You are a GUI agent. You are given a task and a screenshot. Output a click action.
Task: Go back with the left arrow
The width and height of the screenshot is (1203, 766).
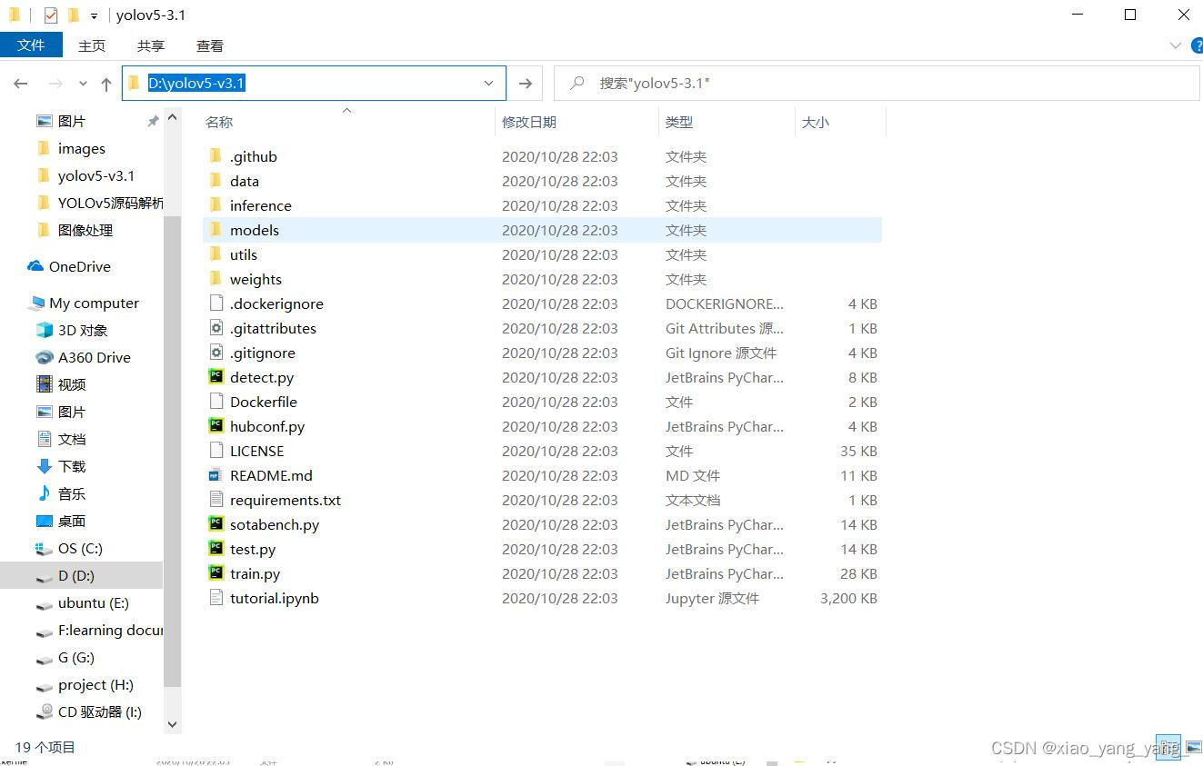point(21,84)
